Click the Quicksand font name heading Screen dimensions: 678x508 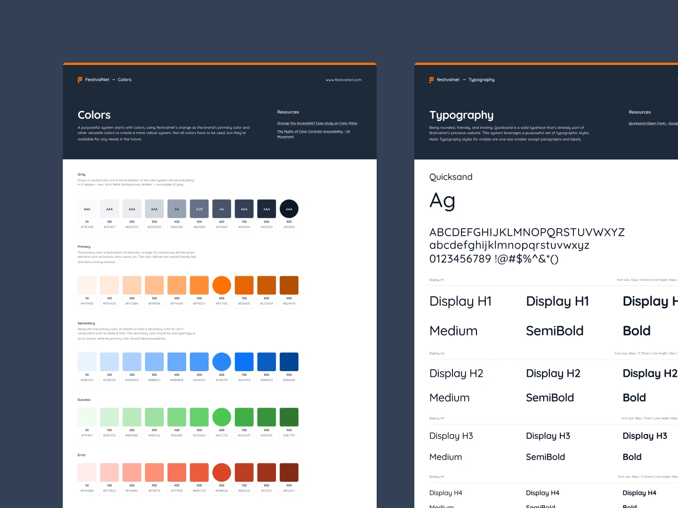(451, 177)
